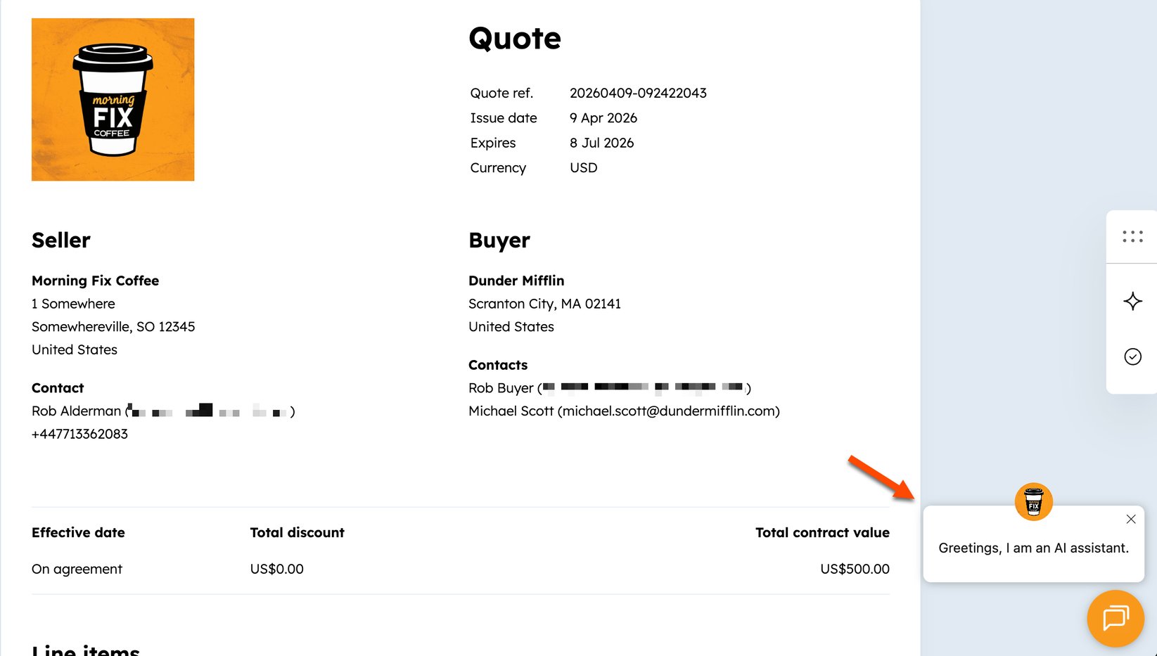
Task: Click the total discount US$0.00
Action: click(277, 569)
